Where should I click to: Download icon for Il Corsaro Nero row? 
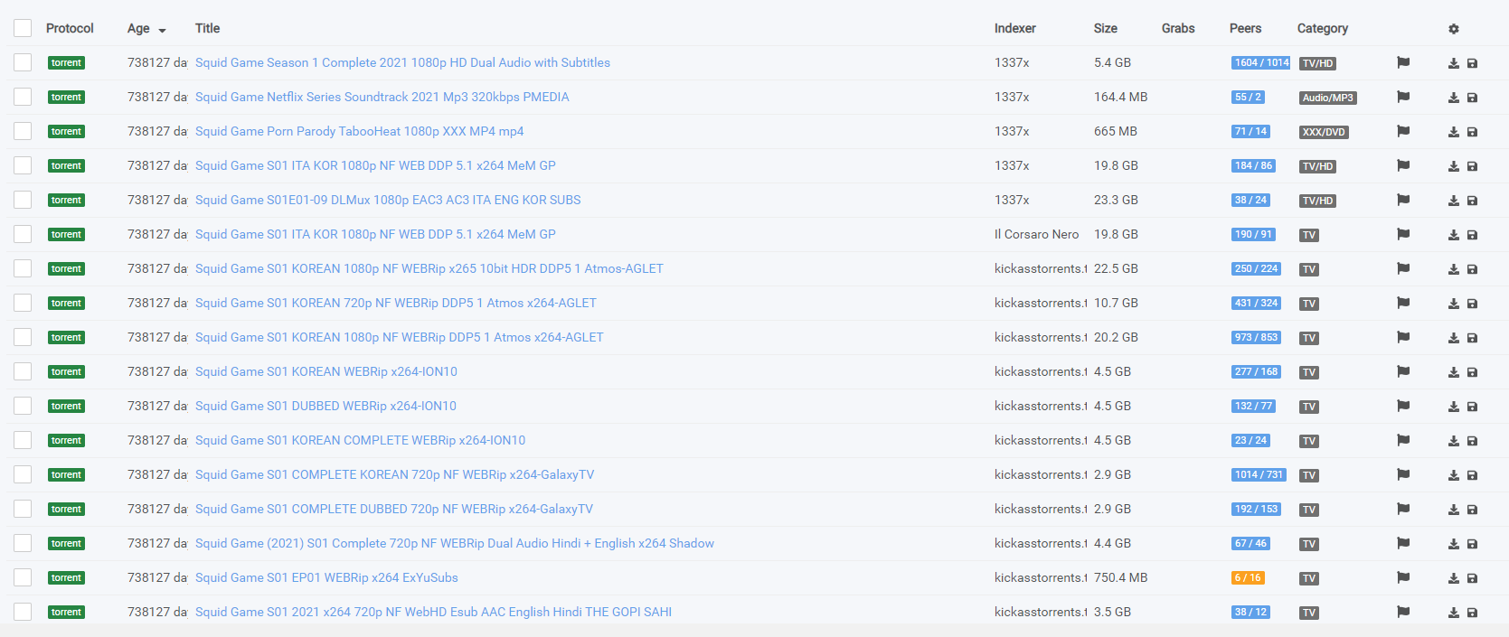click(1454, 235)
